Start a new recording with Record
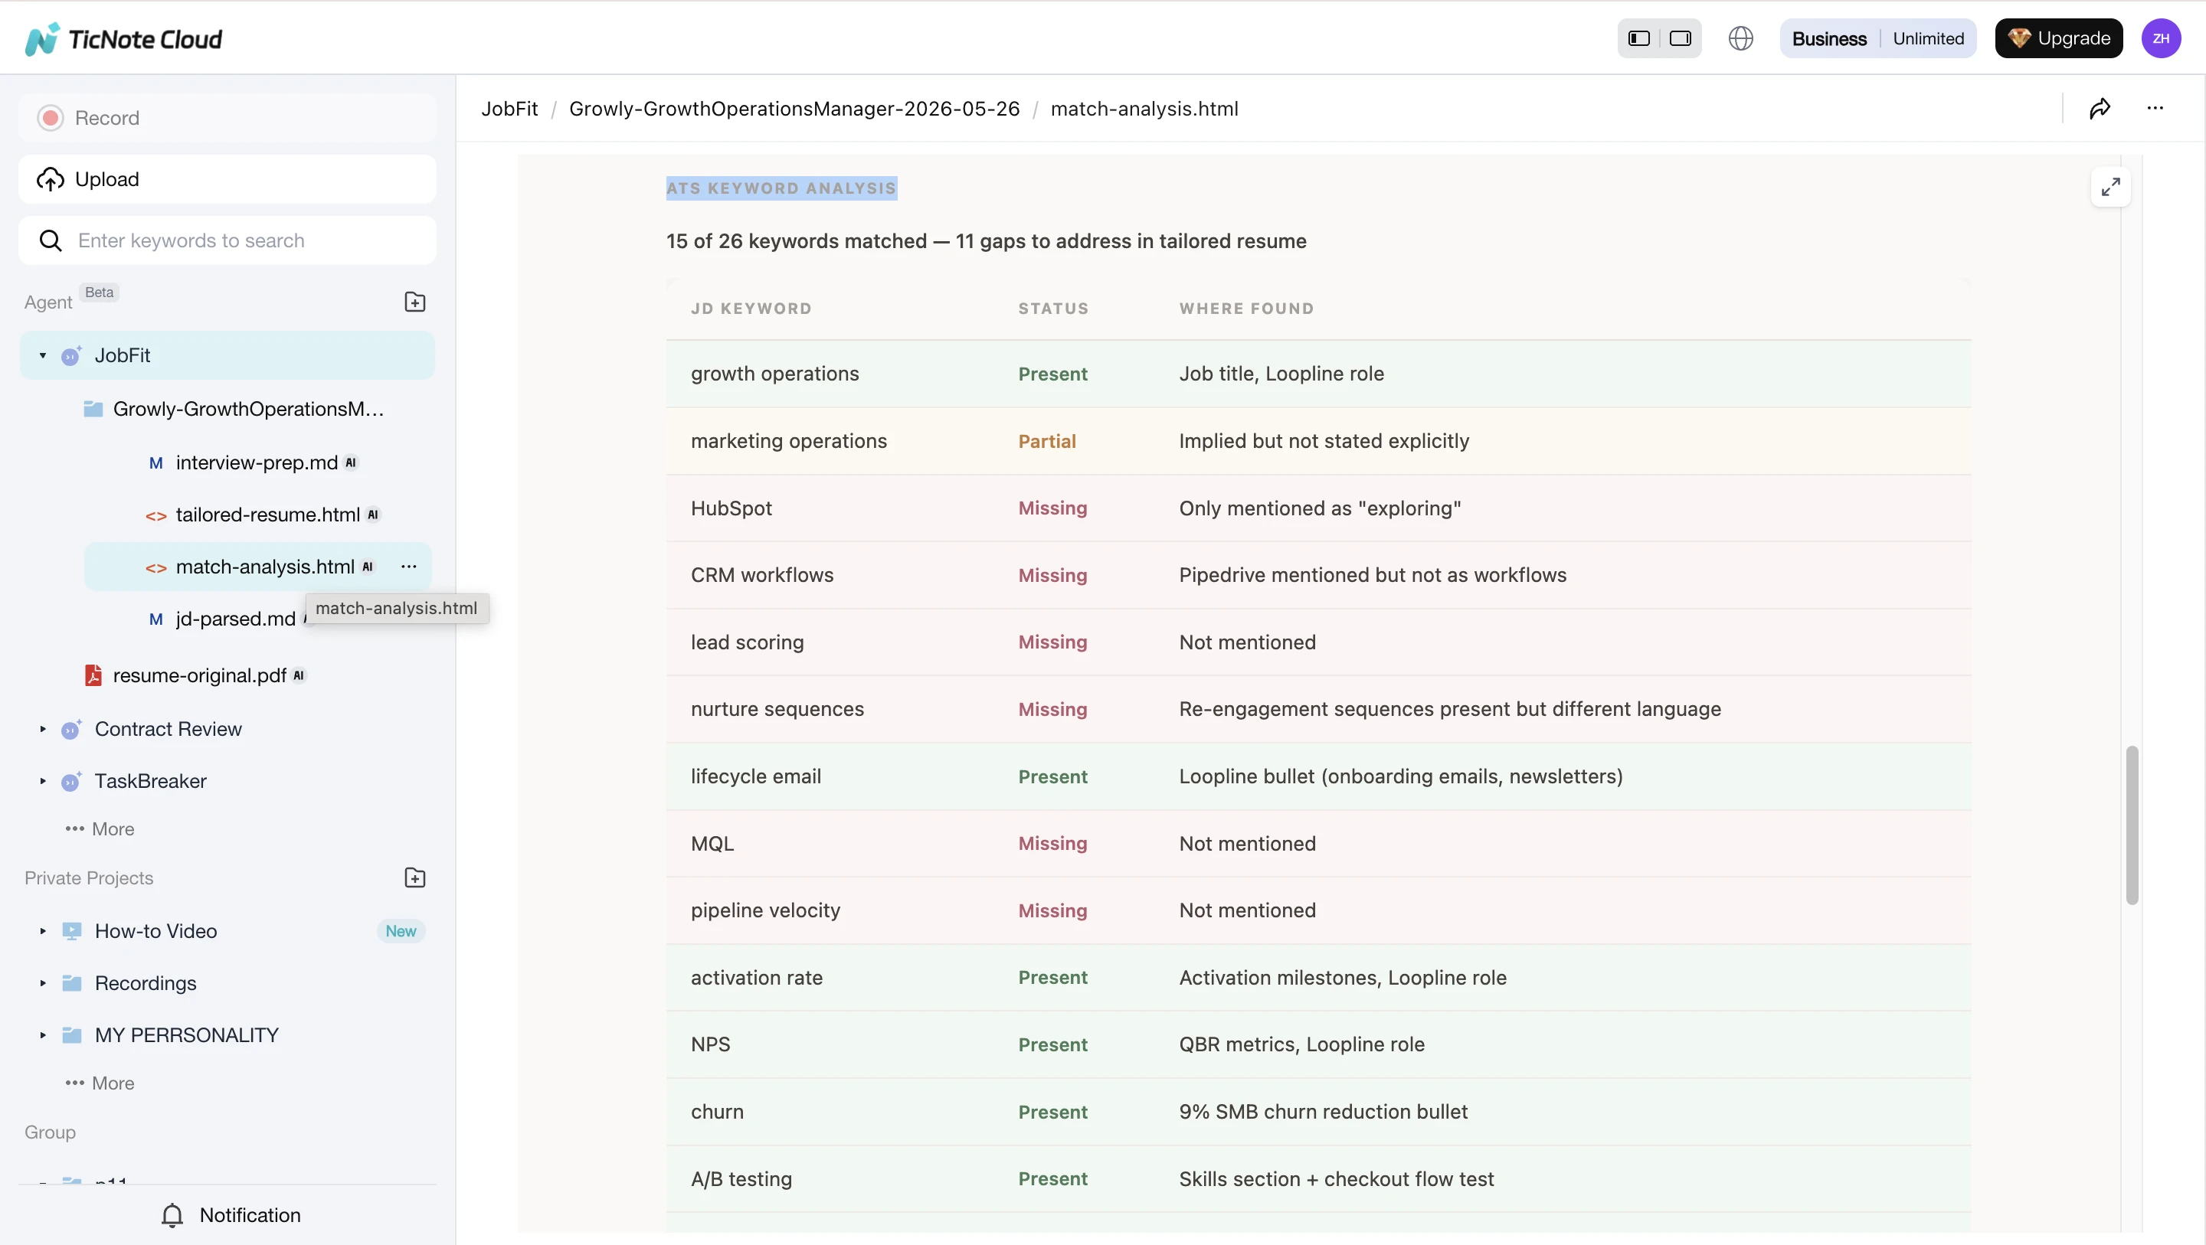The width and height of the screenshot is (2206, 1245). [227, 118]
